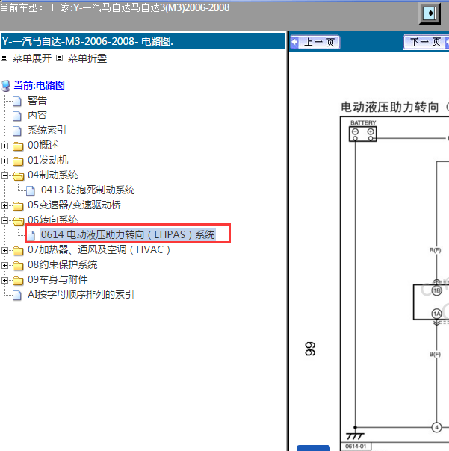Open 0614 电动液压助力转向（EHPAS）系统
449x451 pixels.
point(128,235)
